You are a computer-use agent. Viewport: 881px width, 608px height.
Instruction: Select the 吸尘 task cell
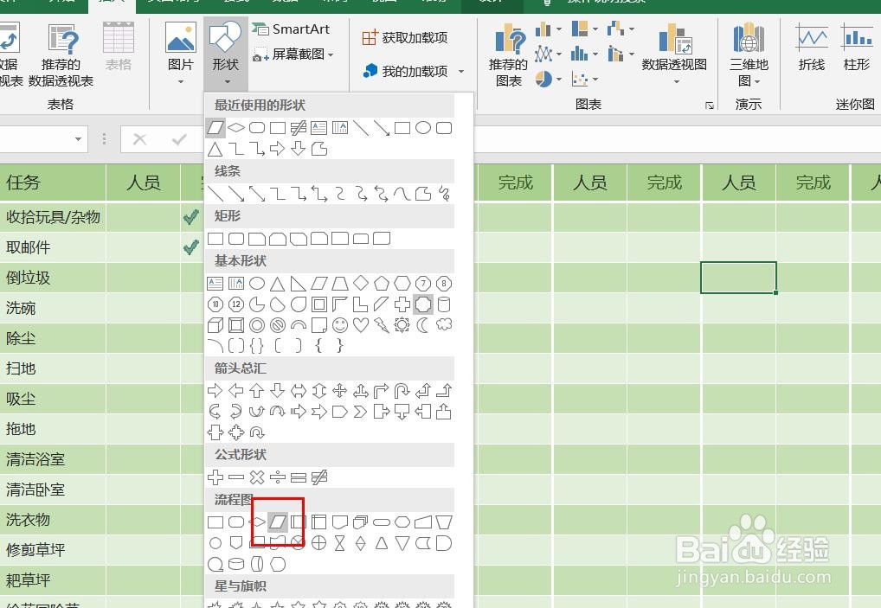[x=53, y=399]
